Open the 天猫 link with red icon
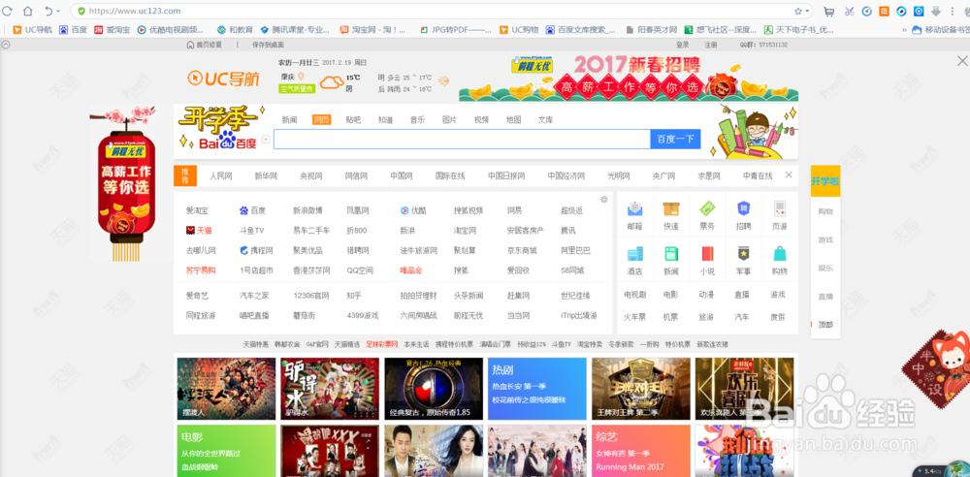The image size is (970, 477). [x=199, y=230]
